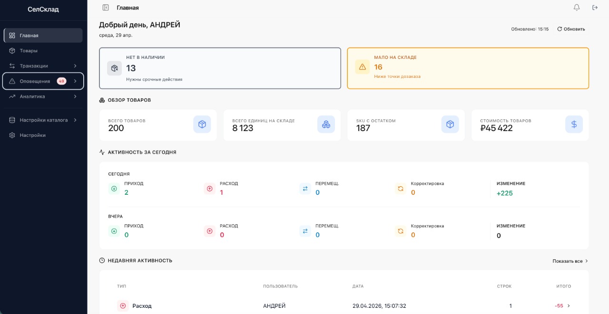Click the out-of-stock box icon

click(x=114, y=68)
